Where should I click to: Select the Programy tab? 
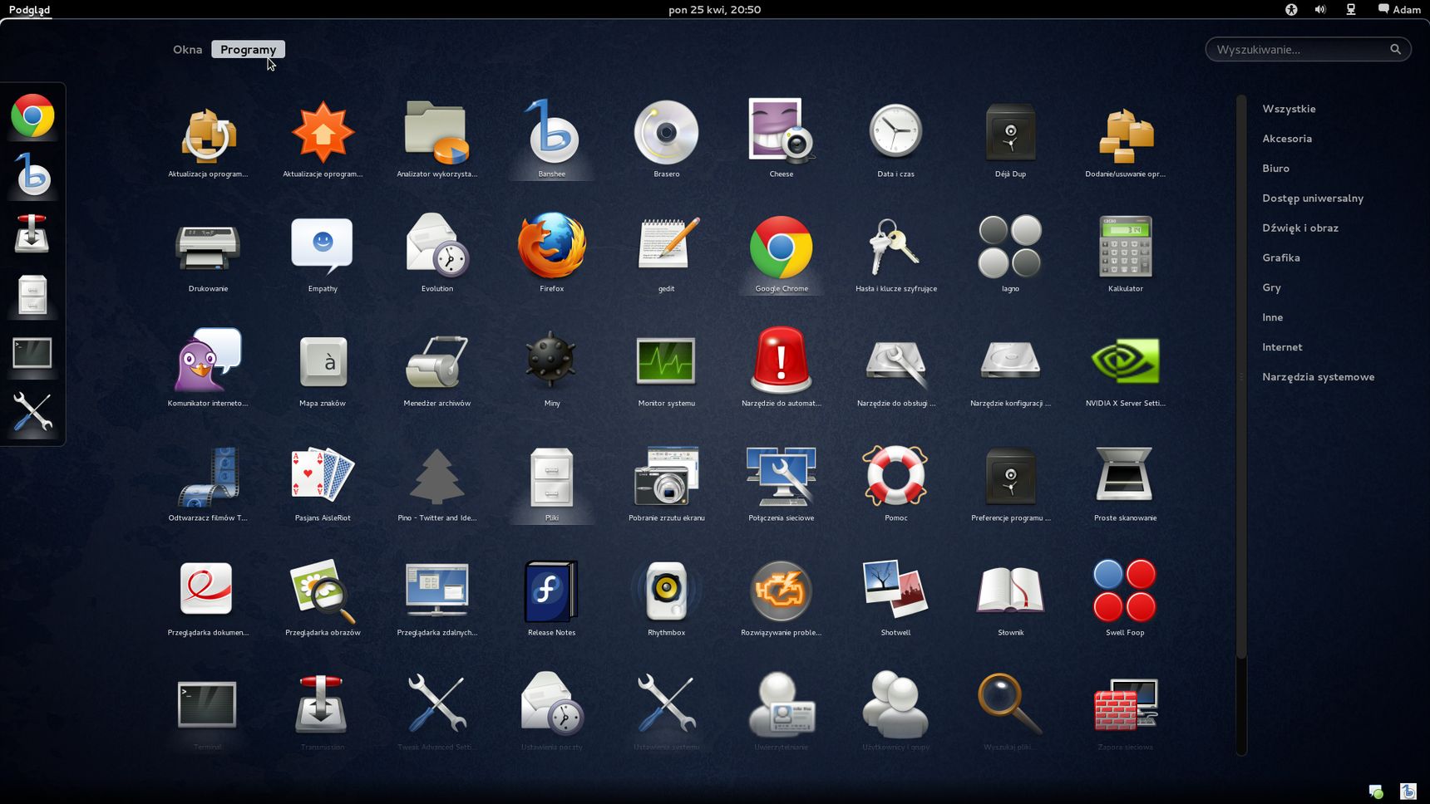click(248, 49)
